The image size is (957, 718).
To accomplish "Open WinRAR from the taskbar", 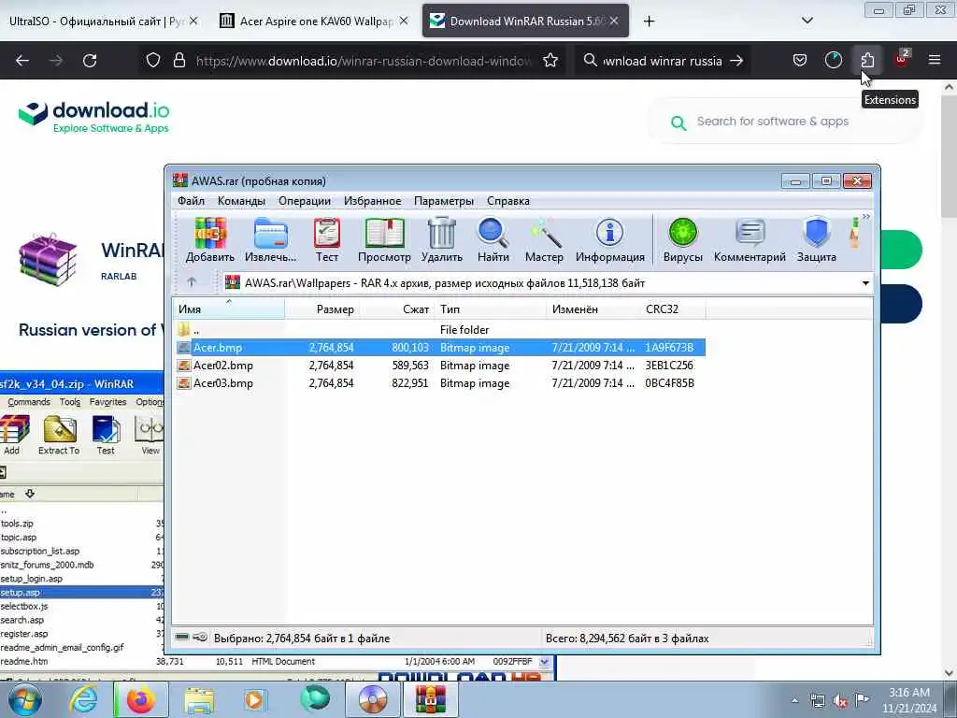I will [431, 699].
